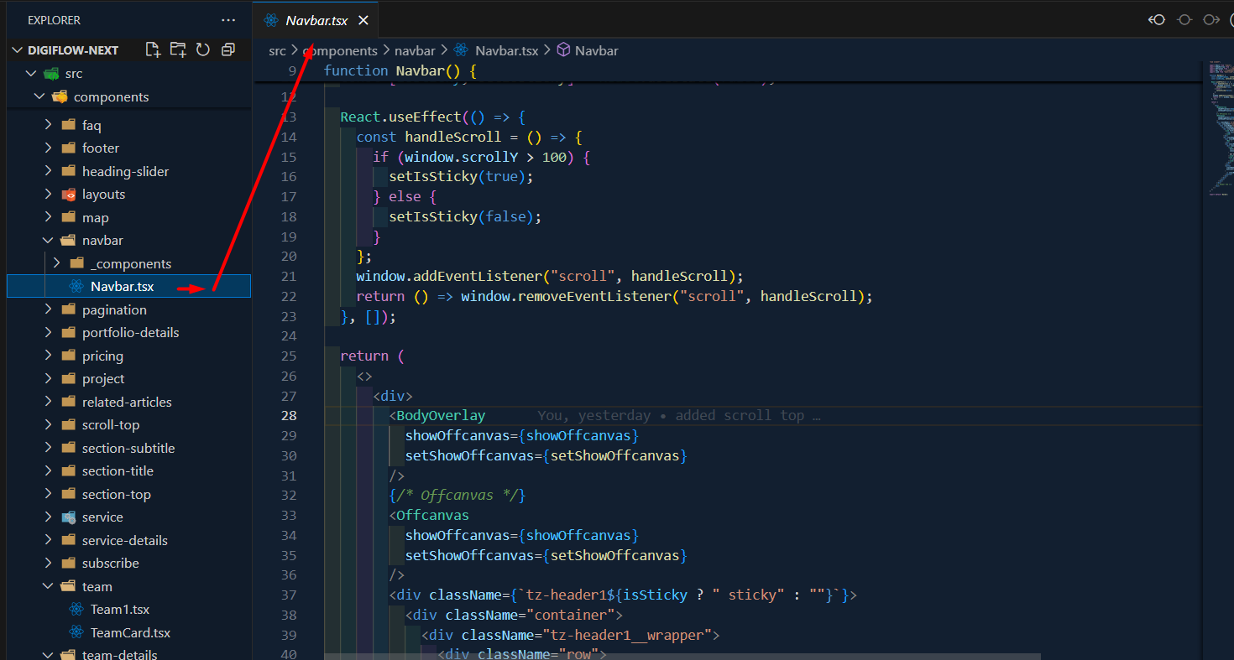Go to previous change icon in editor toolbar
The image size is (1234, 660).
point(1157,20)
